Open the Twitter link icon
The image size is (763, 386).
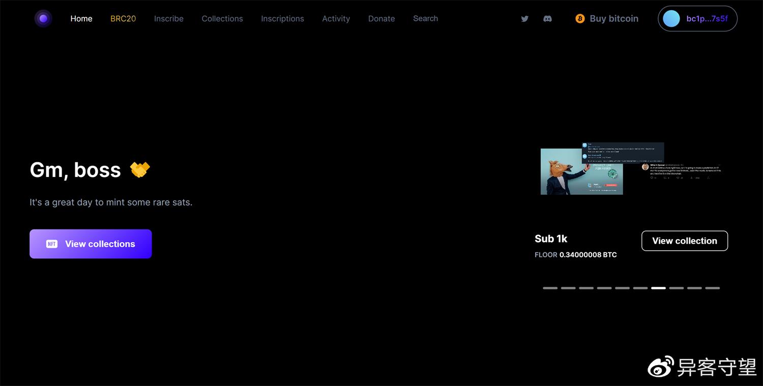(524, 19)
